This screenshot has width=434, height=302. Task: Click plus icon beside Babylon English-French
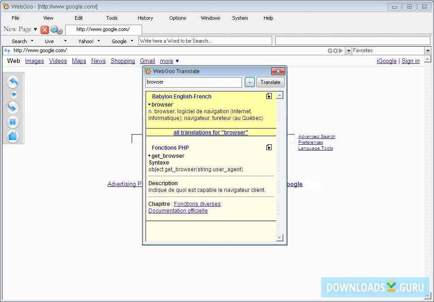(268, 96)
